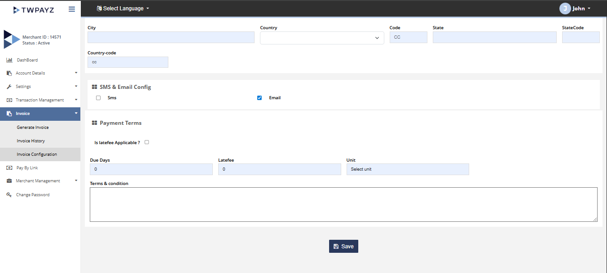Uncheck the Email checkbox

pyautogui.click(x=260, y=98)
